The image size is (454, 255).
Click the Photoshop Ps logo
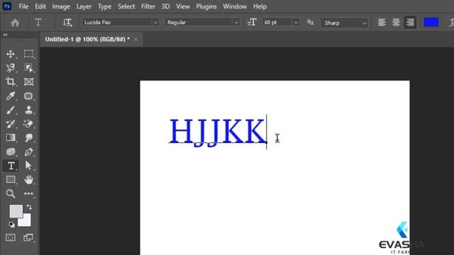pos(7,6)
